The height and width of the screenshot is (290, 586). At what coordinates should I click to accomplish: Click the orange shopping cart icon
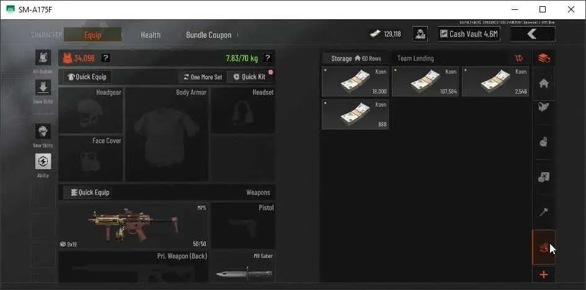click(519, 58)
